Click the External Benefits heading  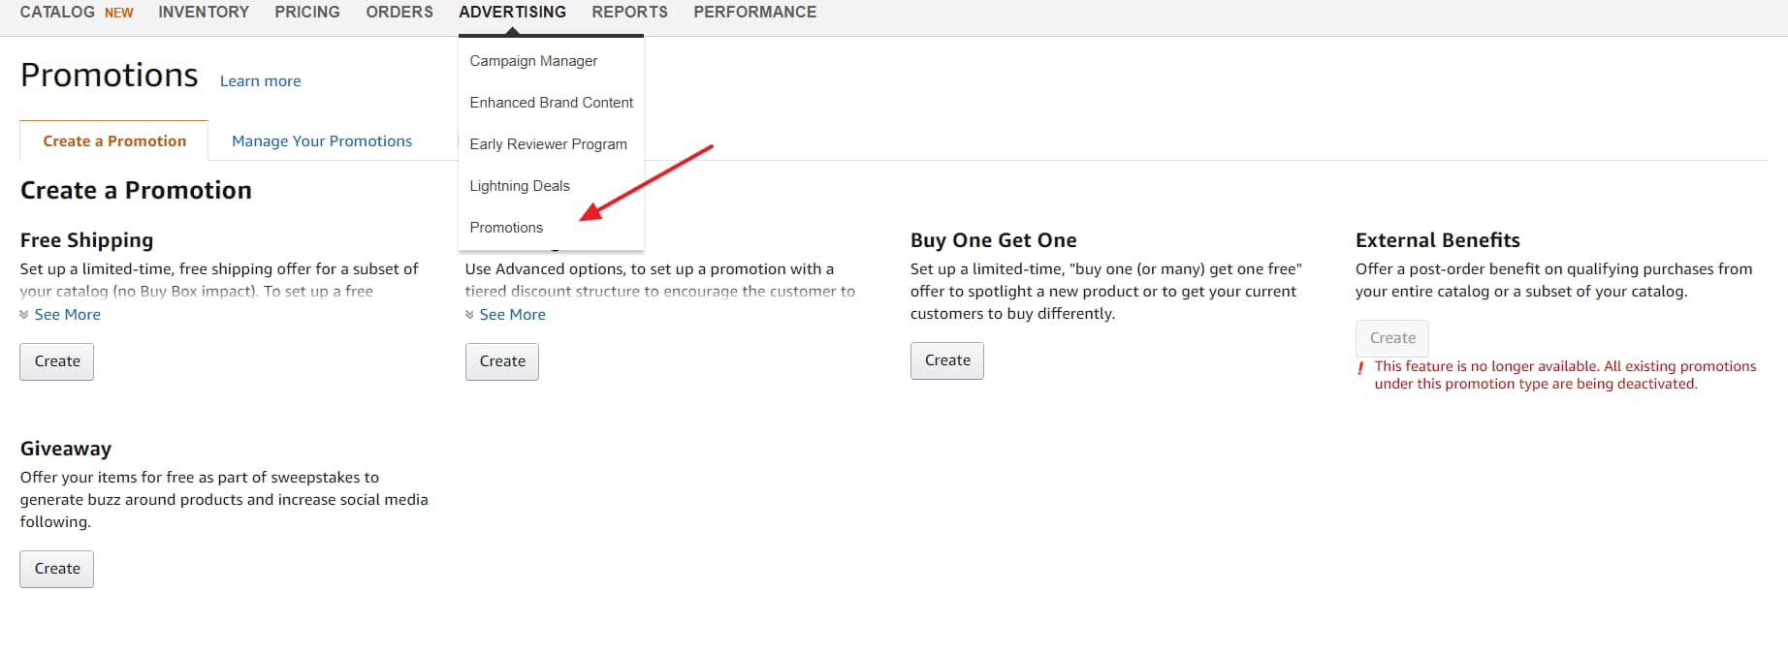tap(1438, 239)
